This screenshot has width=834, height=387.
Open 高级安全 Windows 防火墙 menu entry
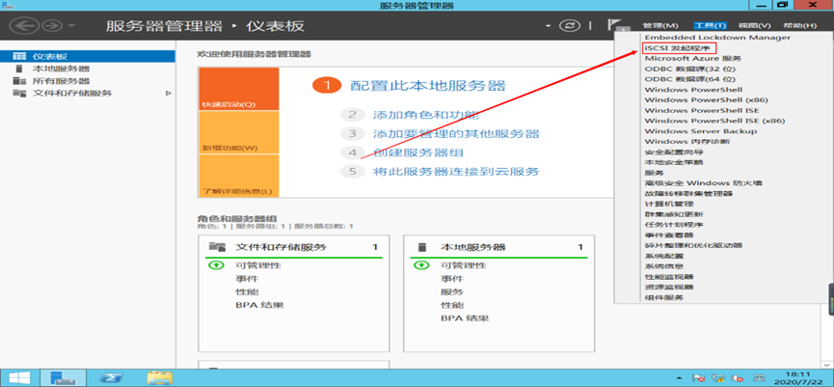[x=703, y=183]
